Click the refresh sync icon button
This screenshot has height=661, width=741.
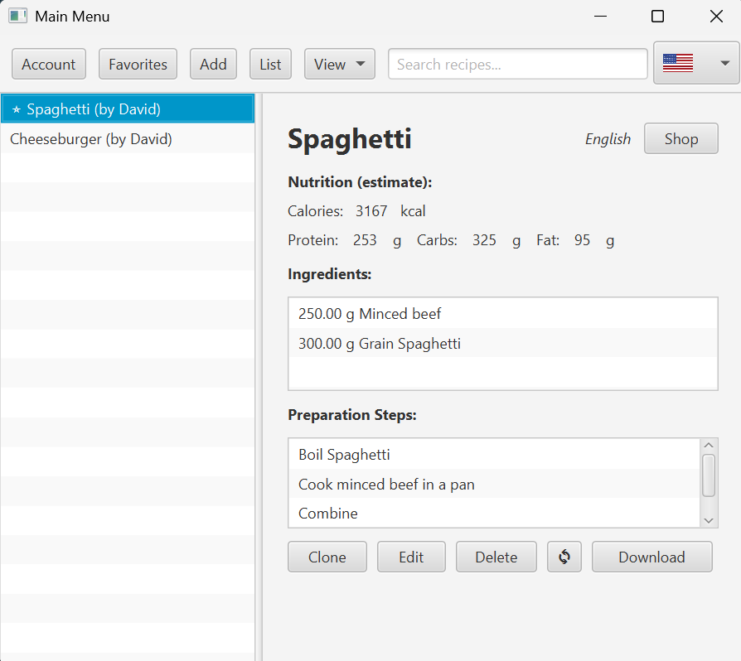tap(564, 557)
